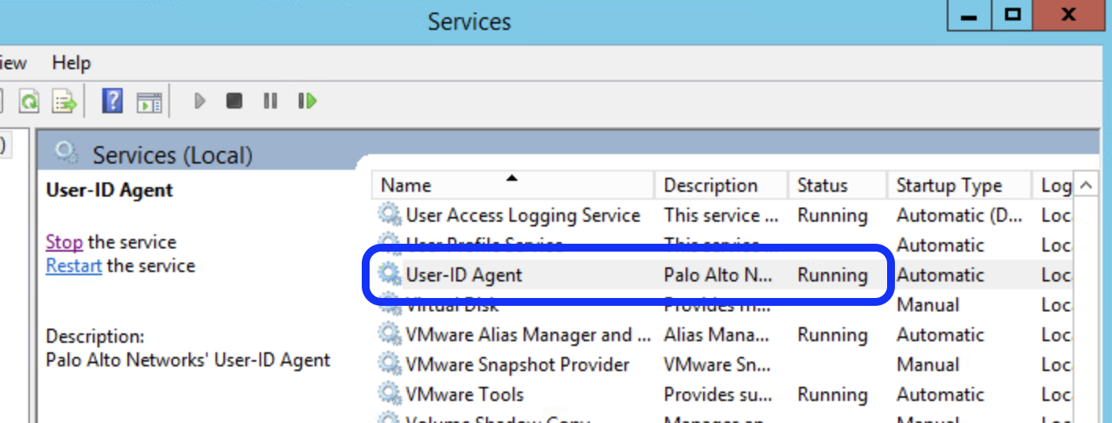Click the Restart the service link
Viewport: 1112px width, 423px height.
point(74,266)
